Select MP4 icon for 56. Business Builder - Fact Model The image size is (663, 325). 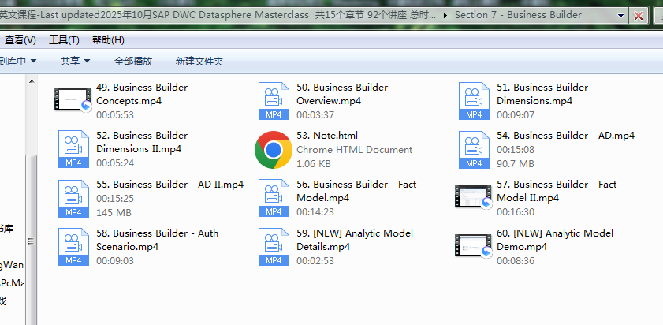[274, 198]
